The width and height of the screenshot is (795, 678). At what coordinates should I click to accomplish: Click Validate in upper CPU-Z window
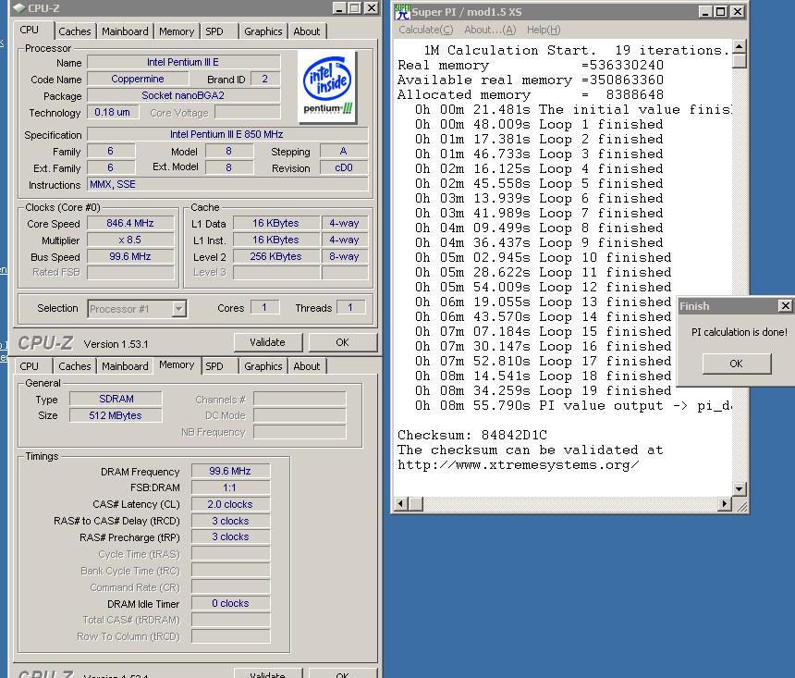(x=268, y=342)
